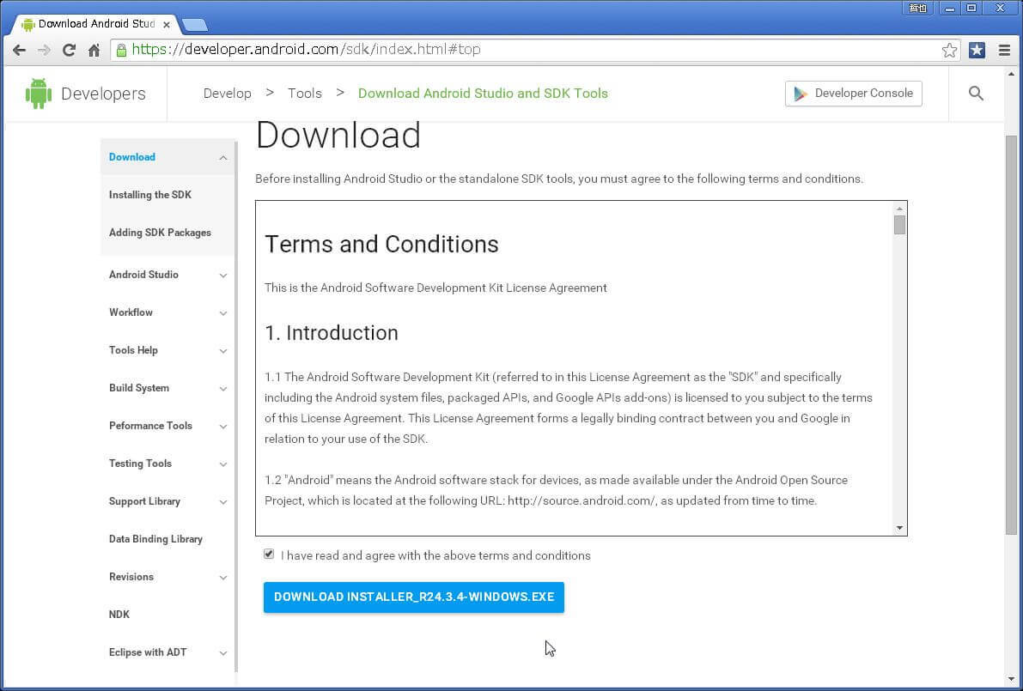
Task: Open the Chrome hamburger menu
Action: point(1004,50)
